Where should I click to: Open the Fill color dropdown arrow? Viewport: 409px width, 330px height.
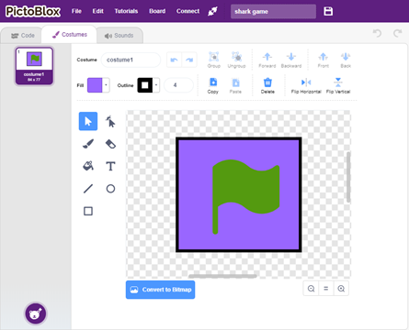106,85
